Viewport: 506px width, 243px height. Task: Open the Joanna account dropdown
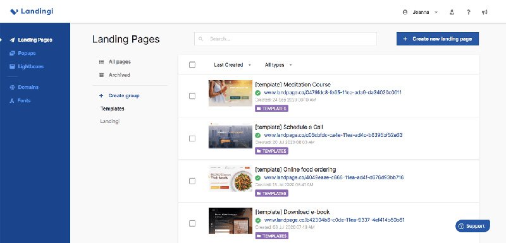(420, 12)
